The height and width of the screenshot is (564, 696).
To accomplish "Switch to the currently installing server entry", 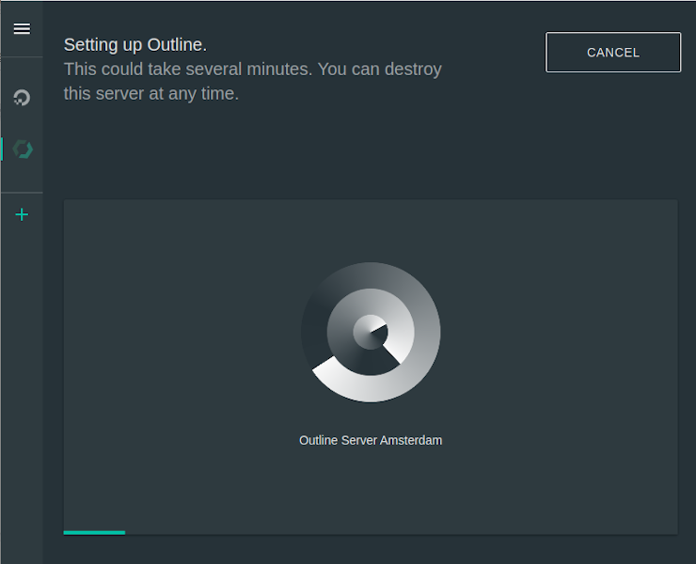I will click(23, 149).
